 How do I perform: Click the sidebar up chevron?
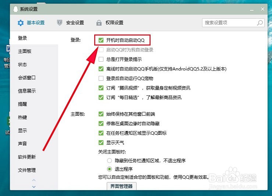click(x=34, y=180)
